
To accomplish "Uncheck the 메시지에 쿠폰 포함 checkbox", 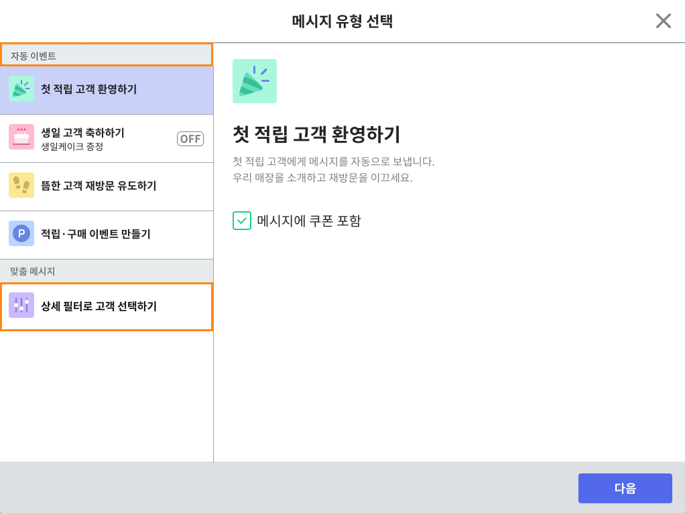I will tap(241, 221).
